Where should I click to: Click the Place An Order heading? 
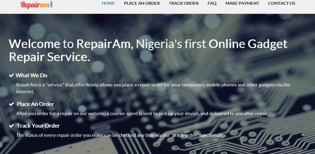pos(35,104)
